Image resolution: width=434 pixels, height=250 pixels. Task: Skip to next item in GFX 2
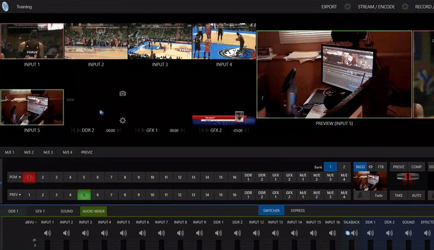(247, 130)
